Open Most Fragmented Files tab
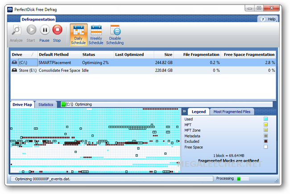The height and width of the screenshot is (194, 290). [232, 111]
